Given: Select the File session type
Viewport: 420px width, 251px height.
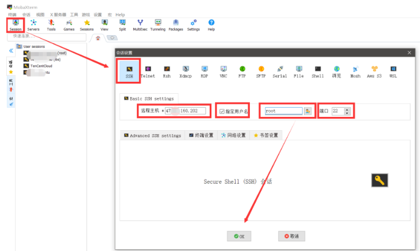Looking at the screenshot, I should point(299,72).
